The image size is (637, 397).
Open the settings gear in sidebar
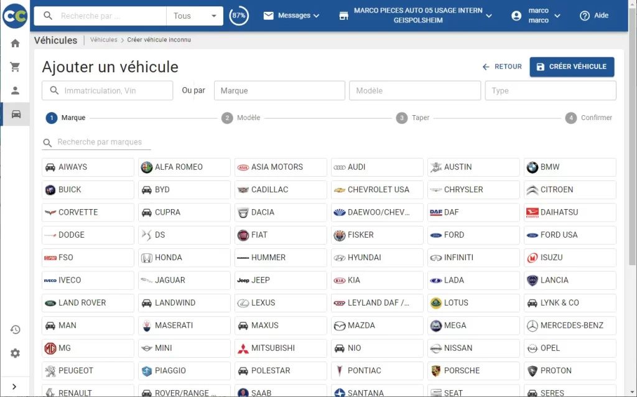[15, 353]
